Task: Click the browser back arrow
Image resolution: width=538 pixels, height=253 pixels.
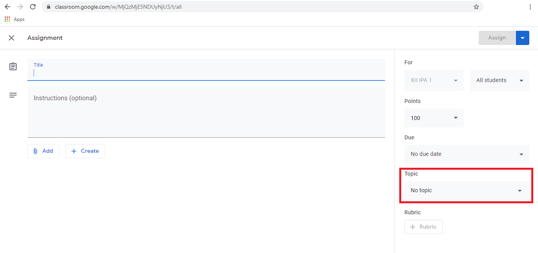Action: tap(8, 7)
